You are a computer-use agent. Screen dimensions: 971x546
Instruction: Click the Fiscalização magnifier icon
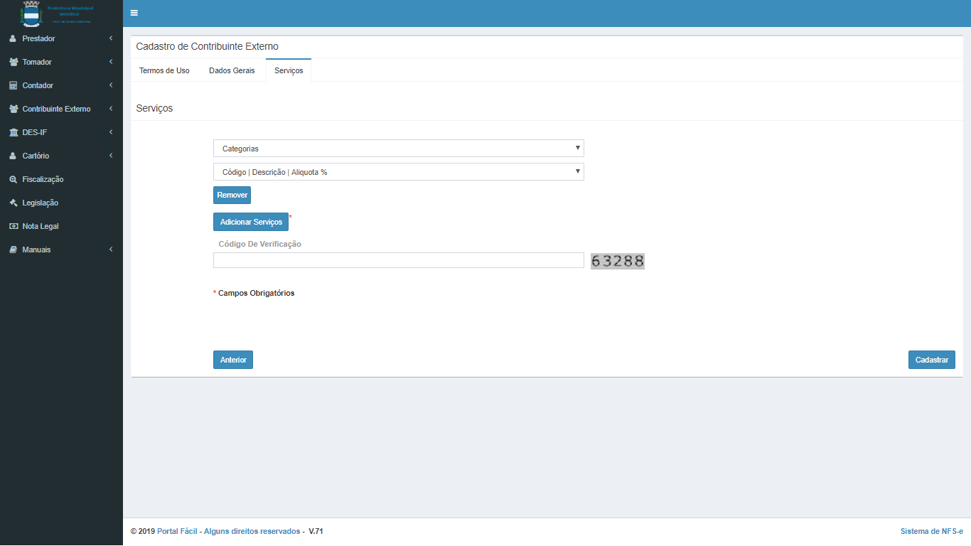pos(13,179)
